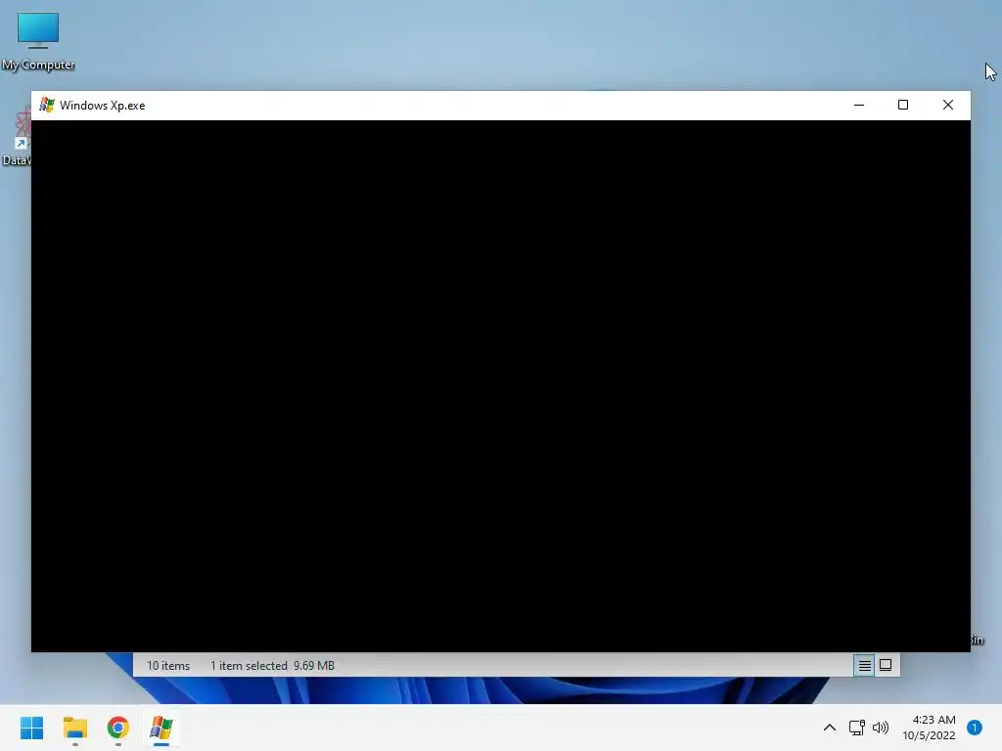This screenshot has height=751, width=1002.
Task: Open the volume control tray icon
Action: (x=881, y=728)
